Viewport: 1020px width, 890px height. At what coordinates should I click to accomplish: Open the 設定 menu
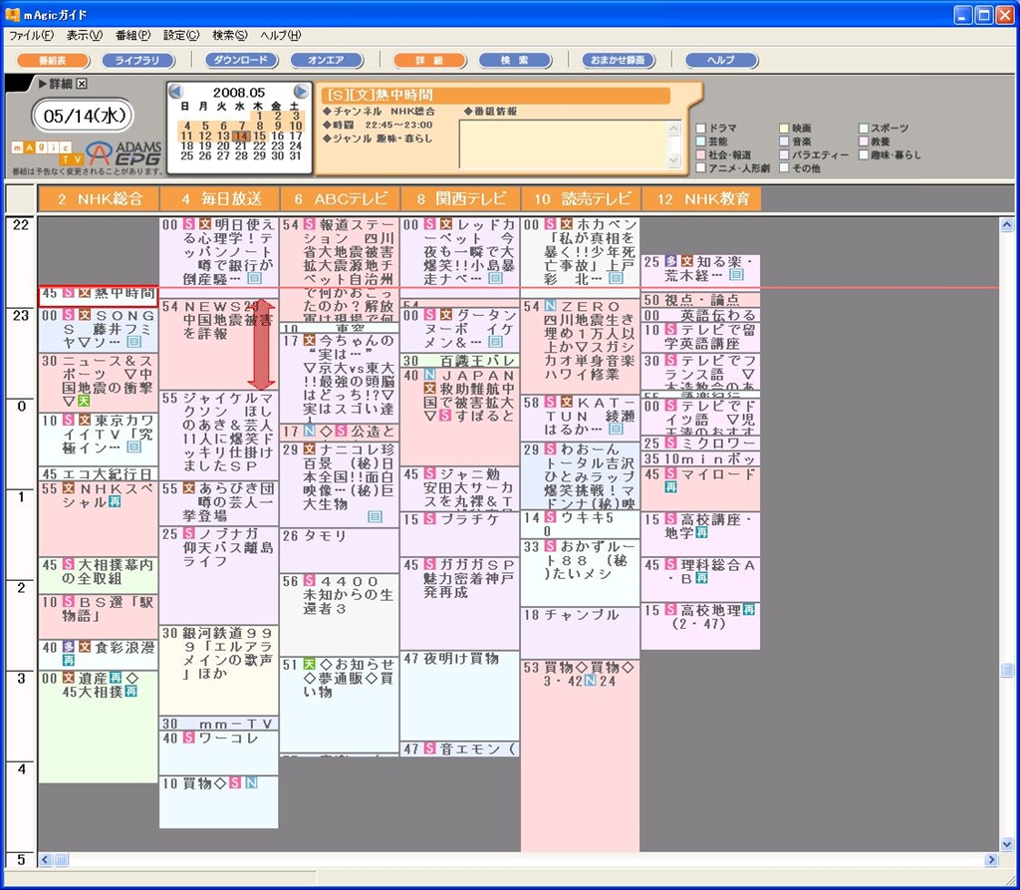[181, 35]
